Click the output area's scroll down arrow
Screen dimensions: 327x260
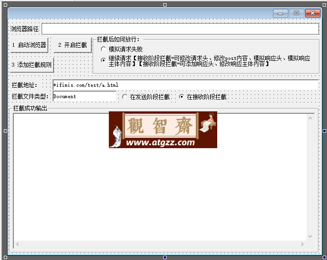coord(310,236)
